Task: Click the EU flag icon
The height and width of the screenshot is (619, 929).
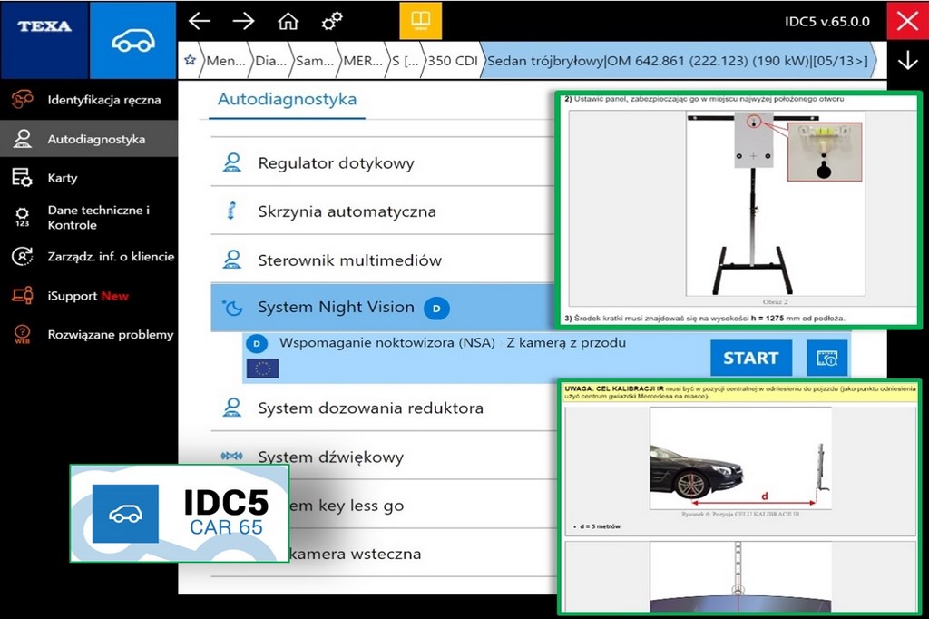Action: 262,368
